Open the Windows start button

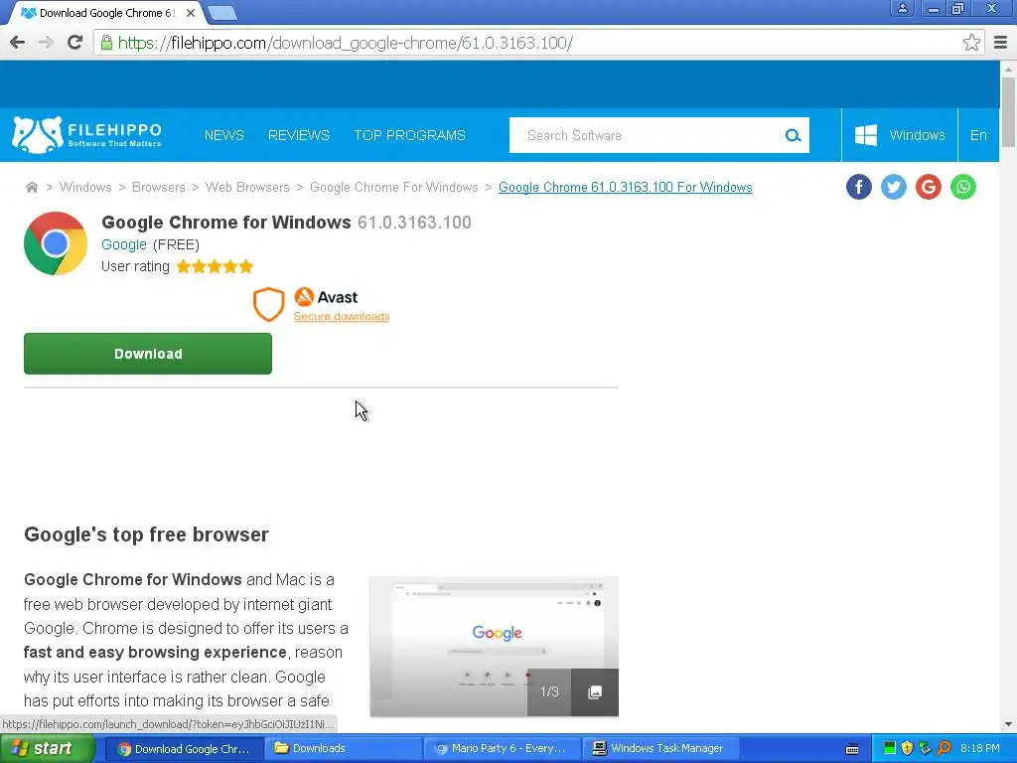48,749
